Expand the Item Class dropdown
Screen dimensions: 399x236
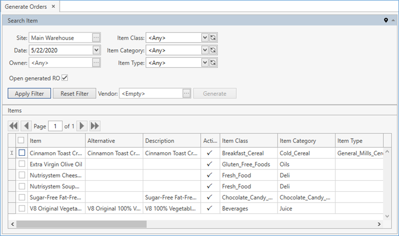[205, 38]
